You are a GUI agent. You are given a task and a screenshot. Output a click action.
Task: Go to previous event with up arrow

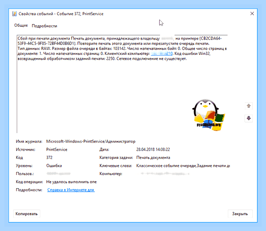point(248,106)
